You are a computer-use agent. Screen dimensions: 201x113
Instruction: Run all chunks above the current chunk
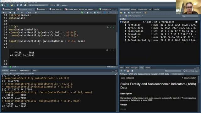[111, 27]
